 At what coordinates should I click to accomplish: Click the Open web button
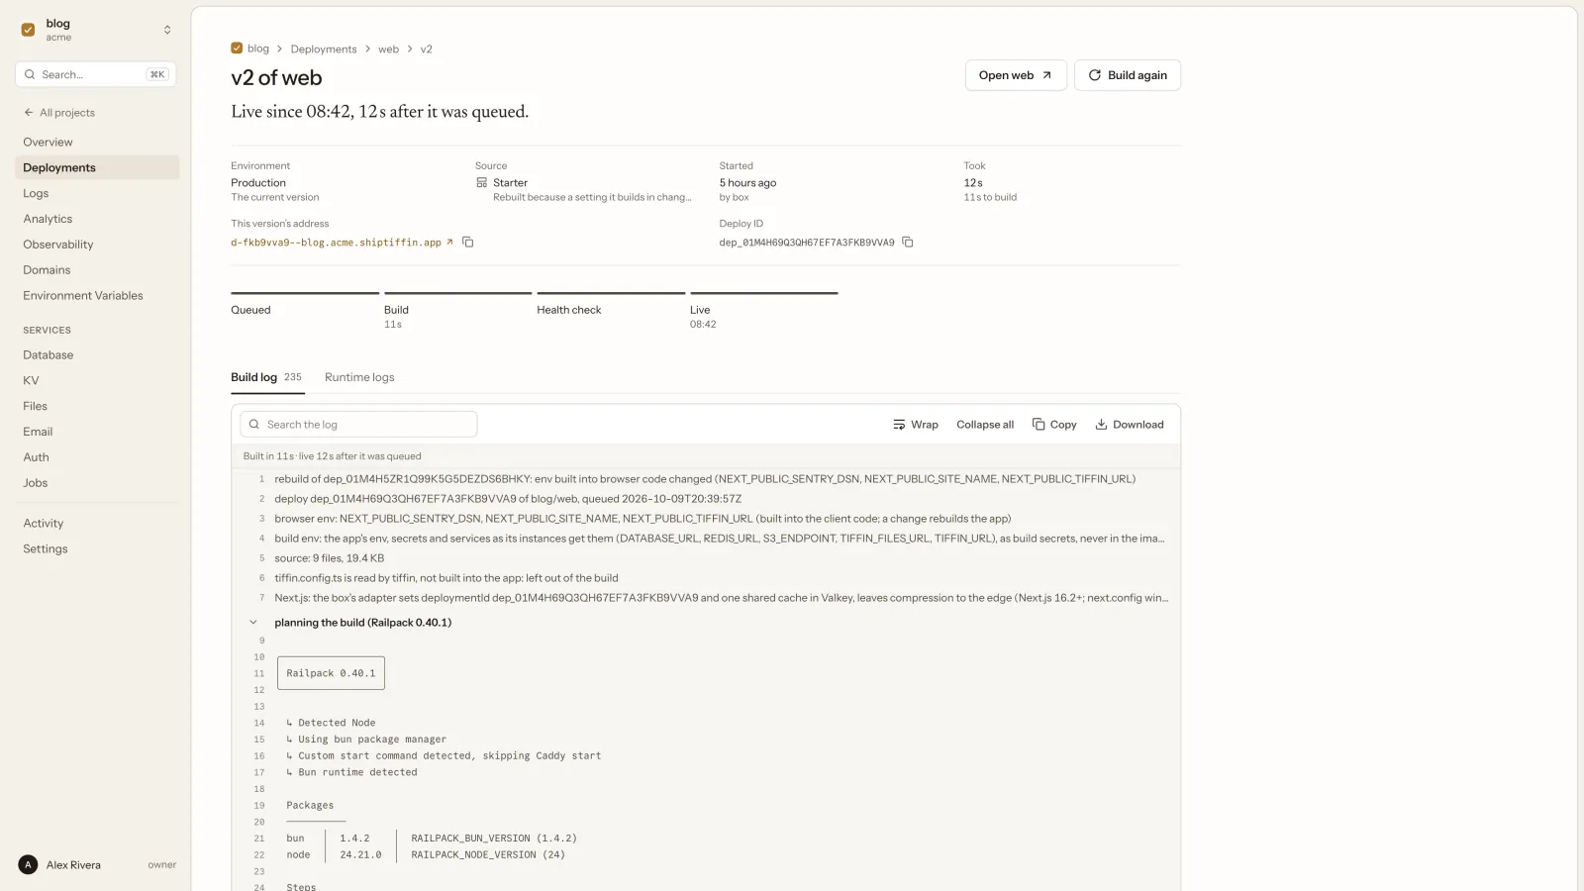[1016, 75]
